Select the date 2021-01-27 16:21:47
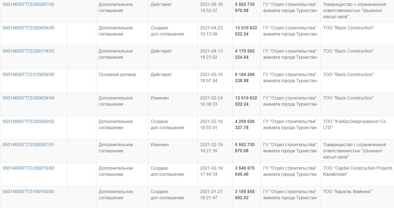 [x=211, y=195]
